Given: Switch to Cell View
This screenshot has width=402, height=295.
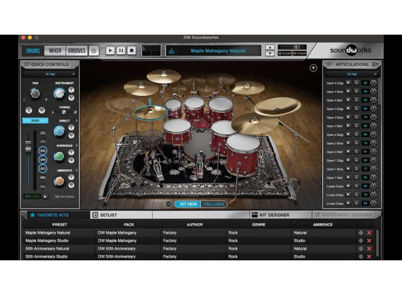Looking at the screenshot, I should click(x=214, y=204).
